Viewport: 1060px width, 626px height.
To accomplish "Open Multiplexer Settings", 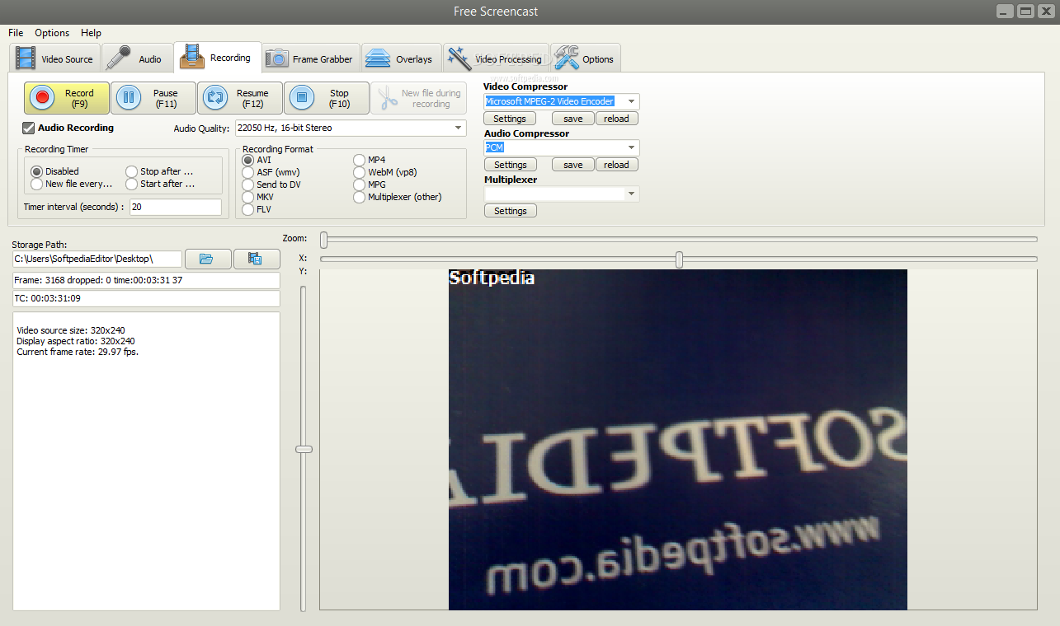I will 511,211.
